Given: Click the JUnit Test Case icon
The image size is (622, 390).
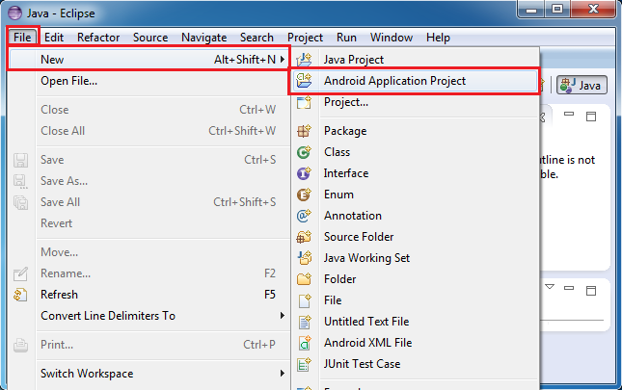Looking at the screenshot, I should point(305,364).
